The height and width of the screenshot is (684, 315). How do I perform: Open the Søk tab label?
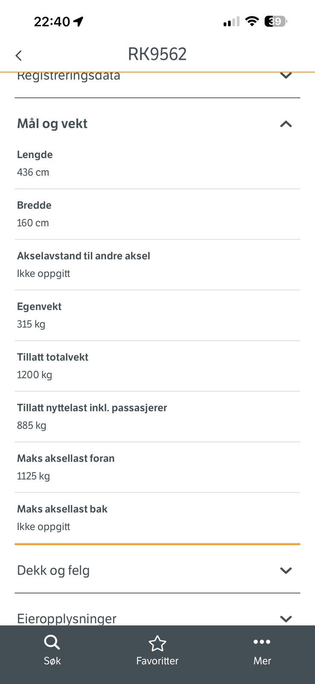(52, 661)
